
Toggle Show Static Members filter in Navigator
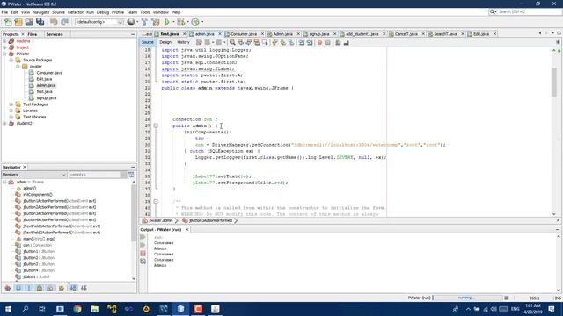29,288
